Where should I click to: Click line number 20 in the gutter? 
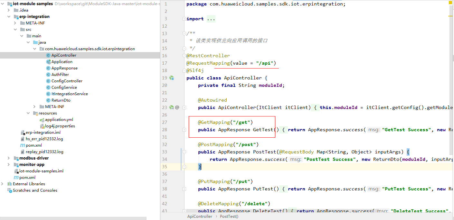tap(165, 85)
